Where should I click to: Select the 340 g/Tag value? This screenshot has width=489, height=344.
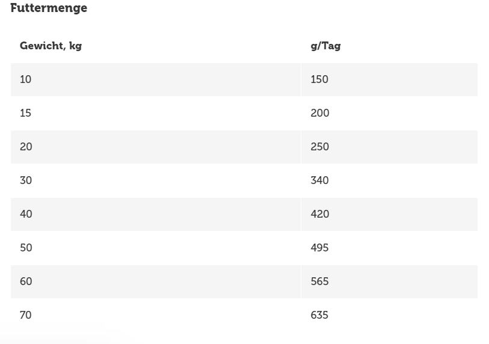point(320,180)
